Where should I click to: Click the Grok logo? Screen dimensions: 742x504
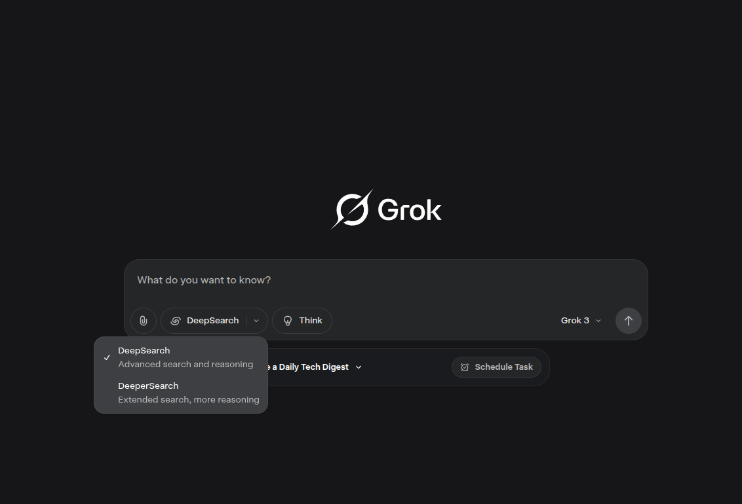coord(386,209)
